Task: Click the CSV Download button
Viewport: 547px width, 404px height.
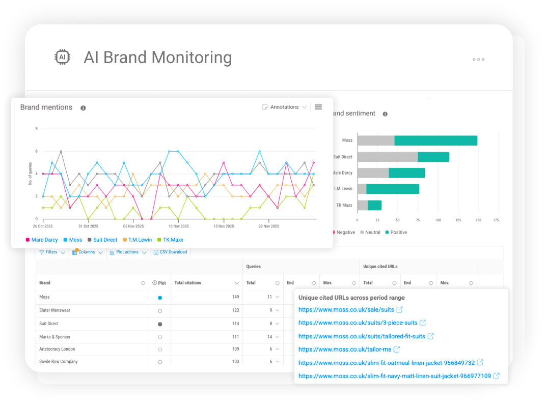Action: tap(170, 252)
